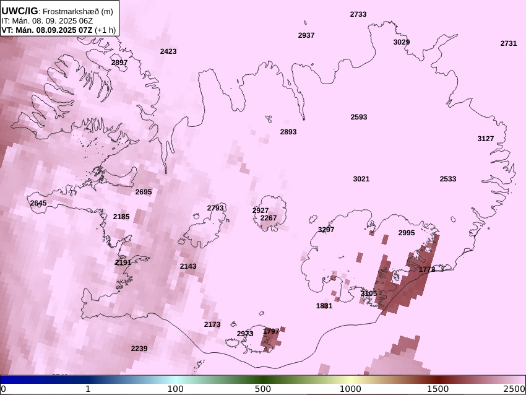The height and width of the screenshot is (395, 526).
Task: Click the freezing level value 2143
Action: coord(188,266)
